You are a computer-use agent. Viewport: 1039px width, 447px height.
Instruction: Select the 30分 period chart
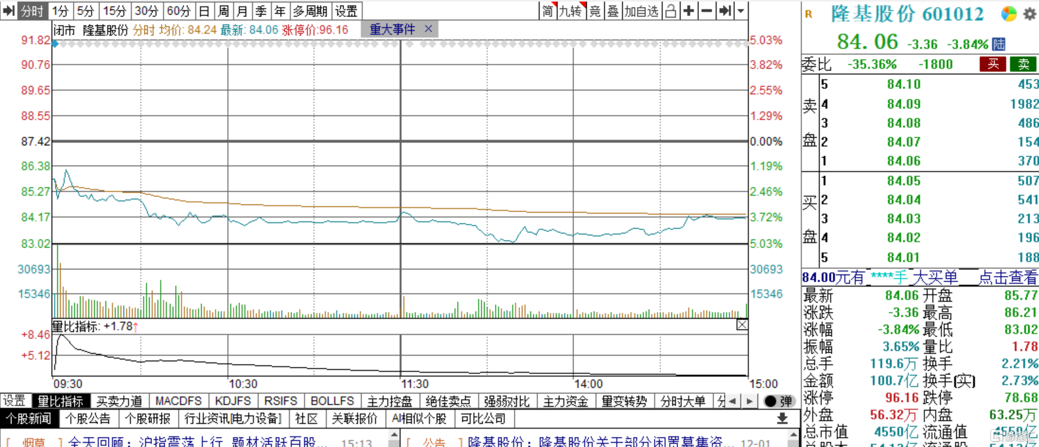tap(146, 11)
